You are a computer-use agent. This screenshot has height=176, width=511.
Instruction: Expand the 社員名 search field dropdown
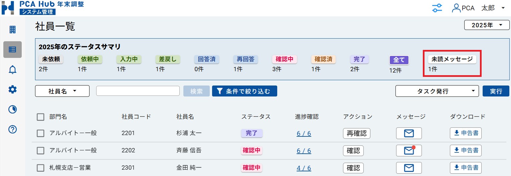pos(62,91)
